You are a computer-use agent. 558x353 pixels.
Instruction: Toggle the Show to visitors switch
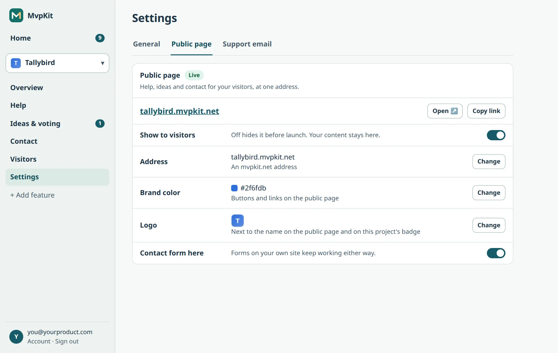coord(496,135)
